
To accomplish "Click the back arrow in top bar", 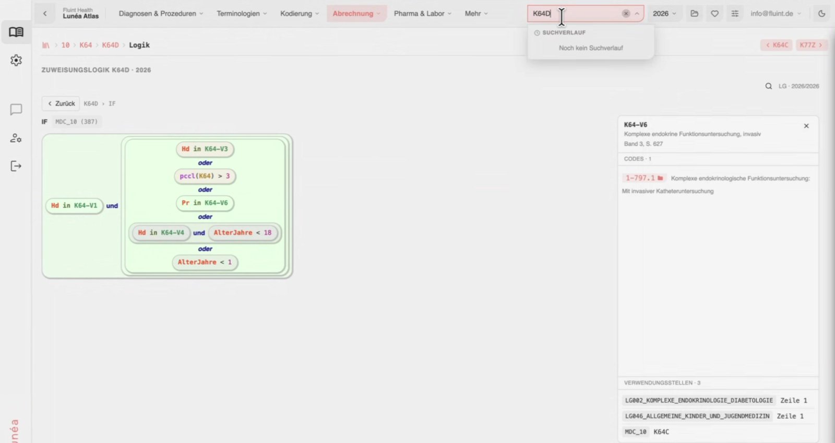I will pyautogui.click(x=45, y=14).
